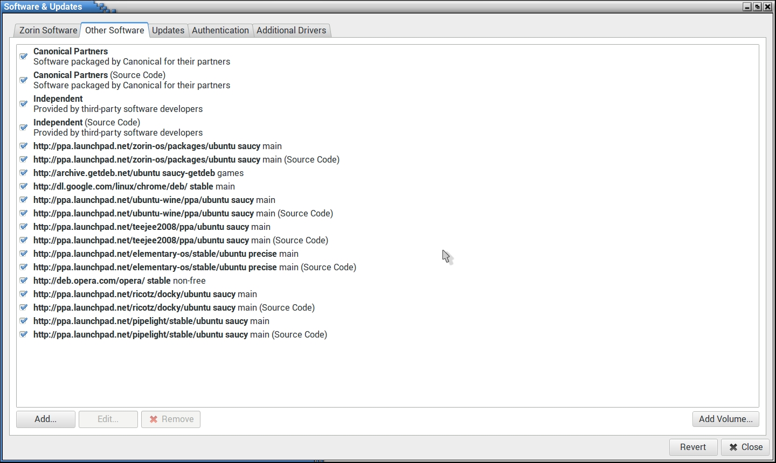Image resolution: width=776 pixels, height=463 pixels.
Task: Go to the Authentication tab
Action: 220,30
